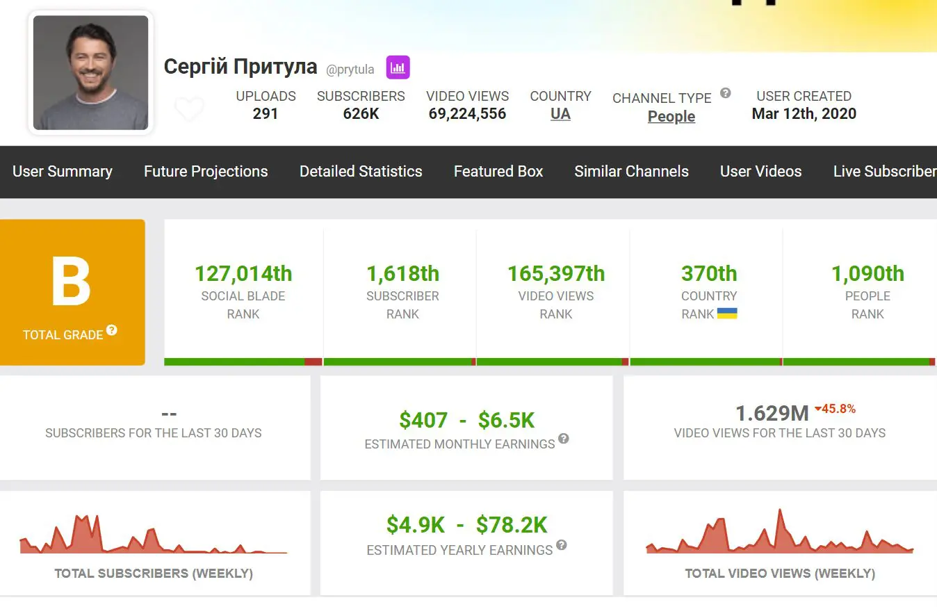The image size is (937, 607).
Task: Click the Total Grade question mark icon
Action: point(112,330)
